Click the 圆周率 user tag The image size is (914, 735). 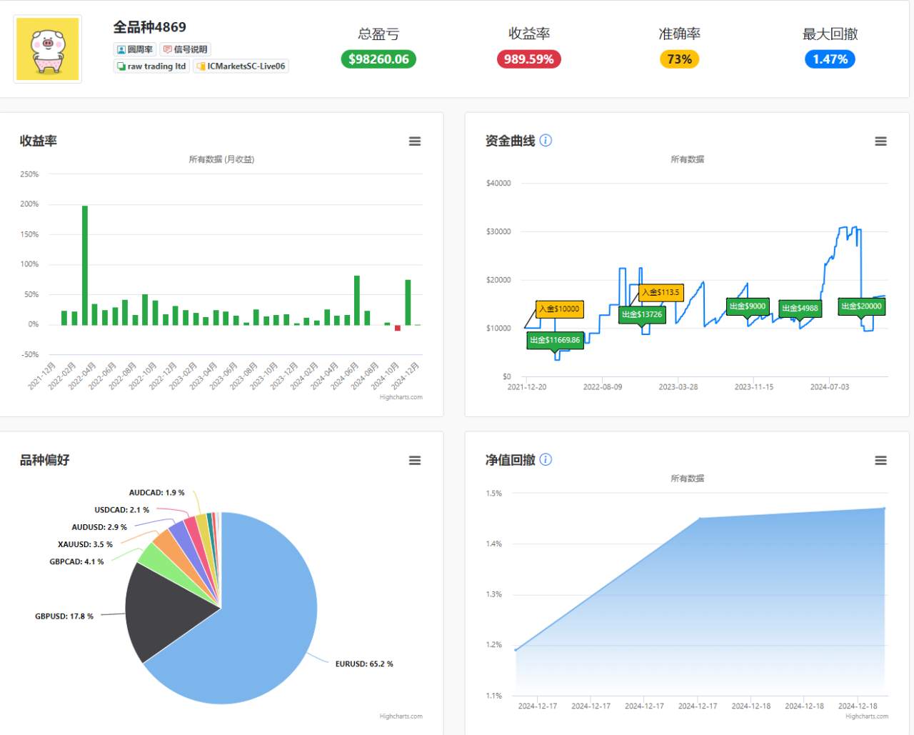tap(135, 49)
